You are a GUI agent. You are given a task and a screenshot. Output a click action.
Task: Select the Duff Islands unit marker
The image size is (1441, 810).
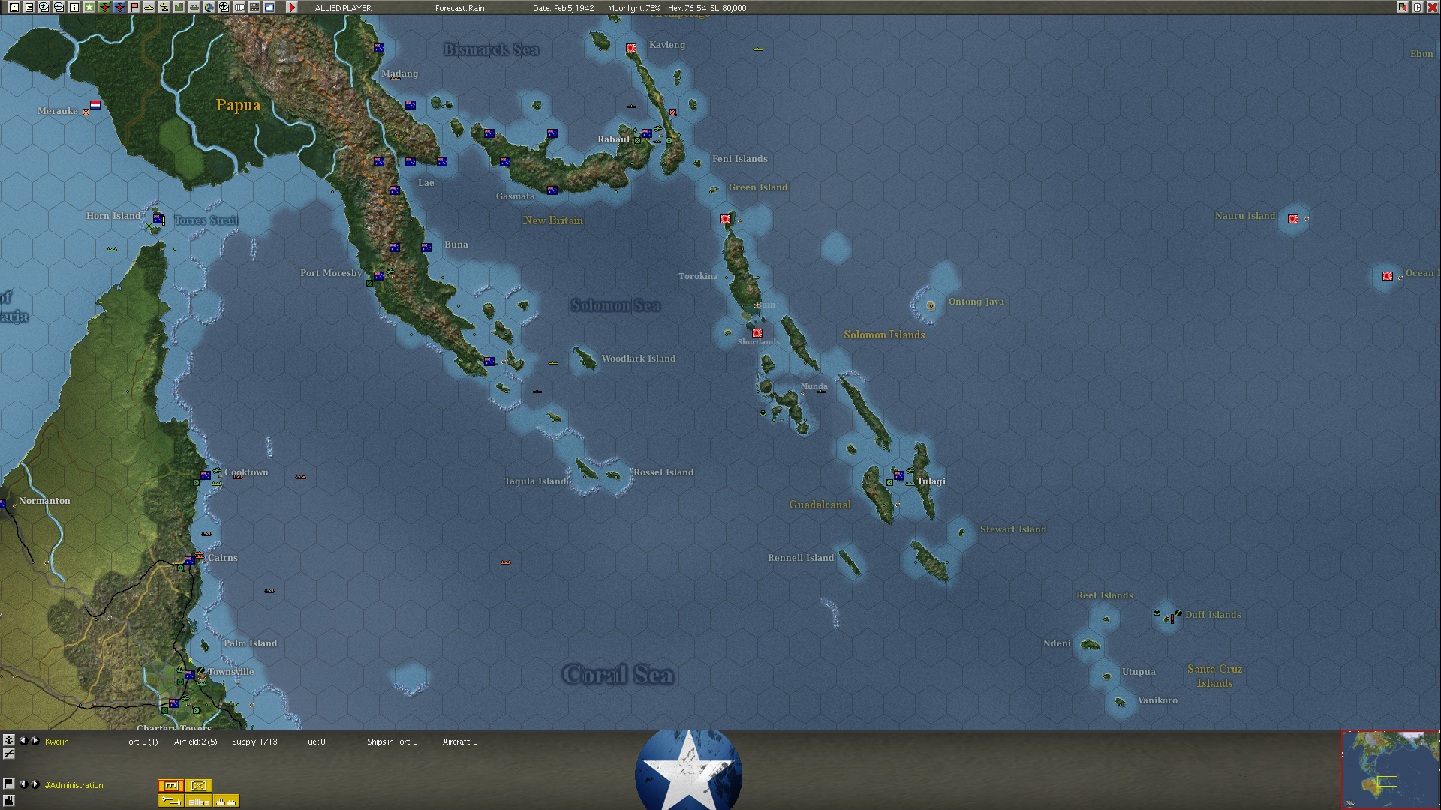tap(1172, 617)
